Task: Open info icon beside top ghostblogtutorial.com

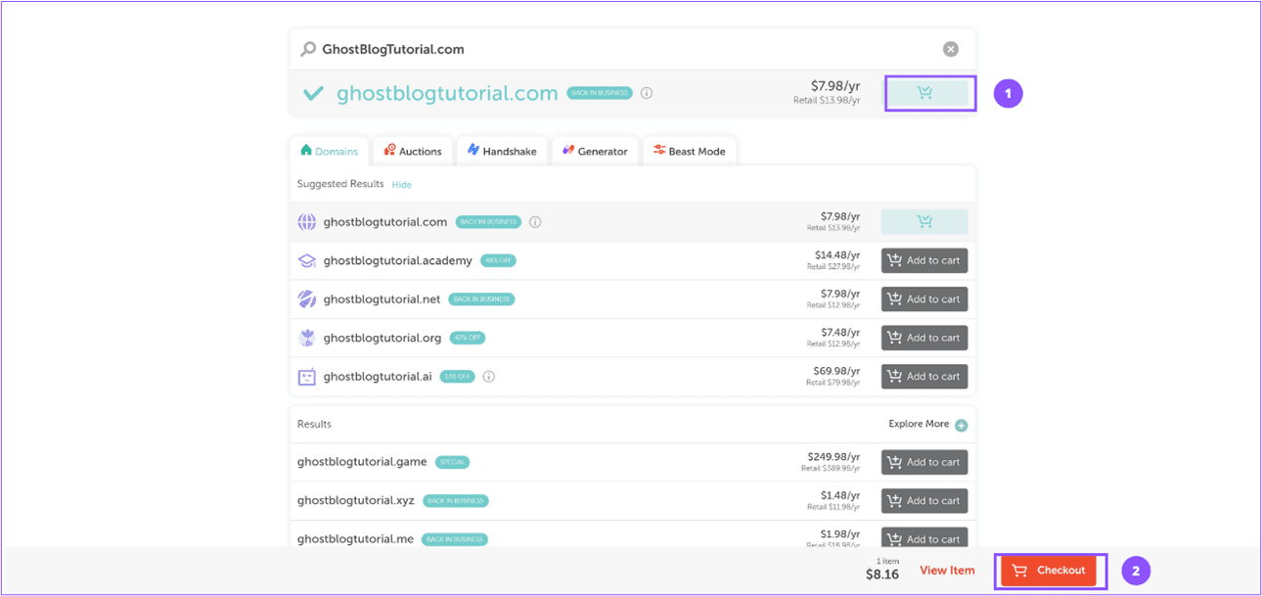Action: tap(647, 93)
